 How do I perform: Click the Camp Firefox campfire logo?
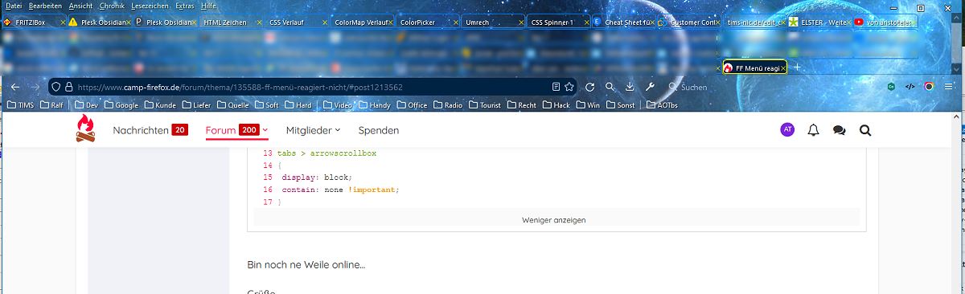tap(85, 129)
